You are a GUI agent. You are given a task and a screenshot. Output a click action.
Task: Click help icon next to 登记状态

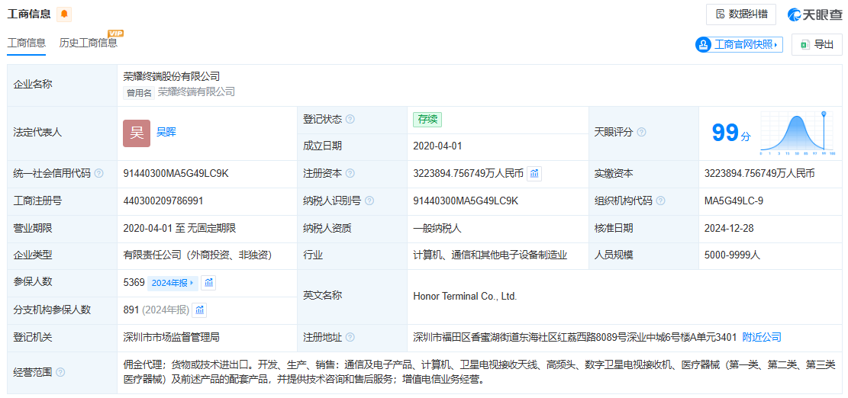tap(350, 119)
